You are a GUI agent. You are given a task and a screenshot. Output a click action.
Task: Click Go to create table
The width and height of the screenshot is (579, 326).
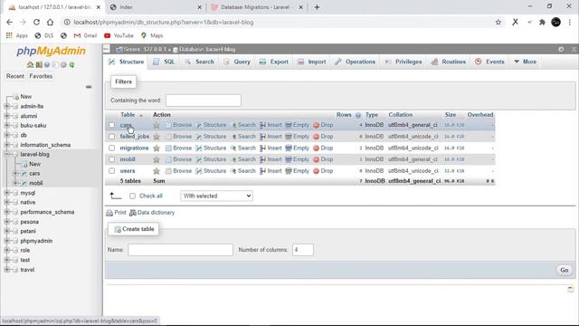[x=565, y=270]
